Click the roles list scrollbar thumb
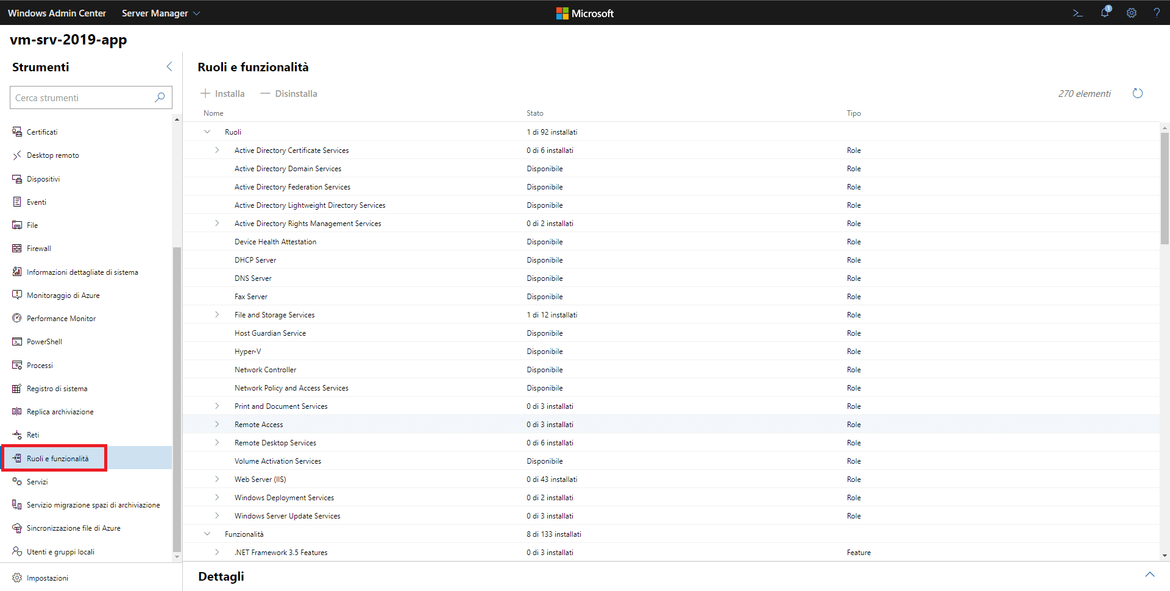Viewport: 1170px width, 591px height. 1165,188
